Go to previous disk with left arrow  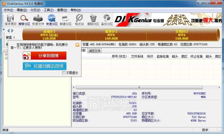tap(9, 31)
